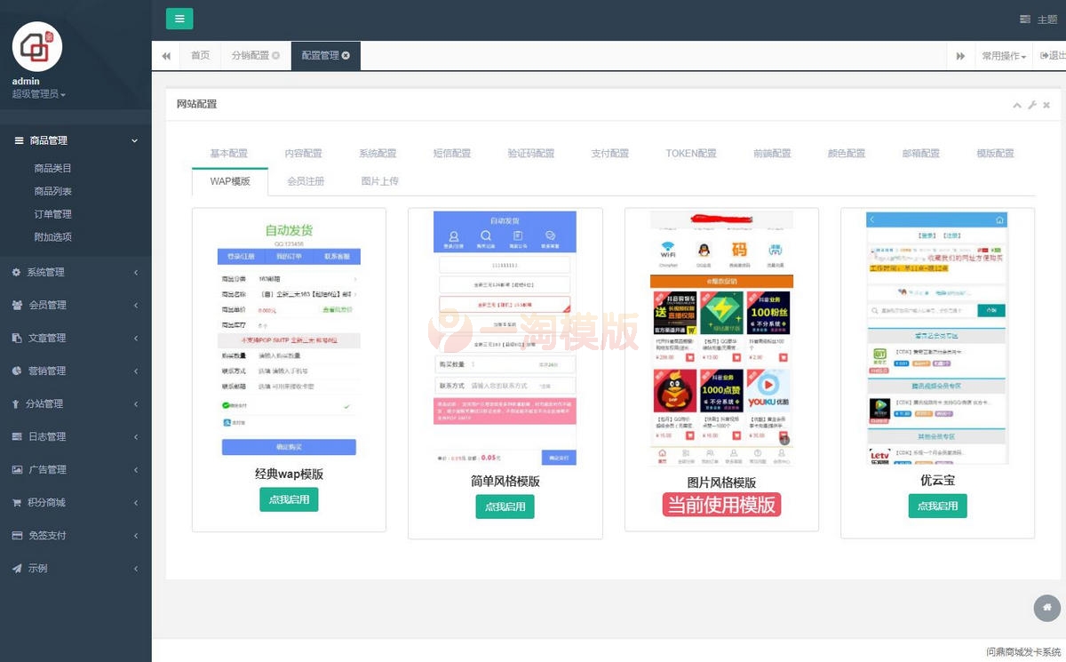
Task: Open the 会员注册 sub-tab
Action: 306,181
